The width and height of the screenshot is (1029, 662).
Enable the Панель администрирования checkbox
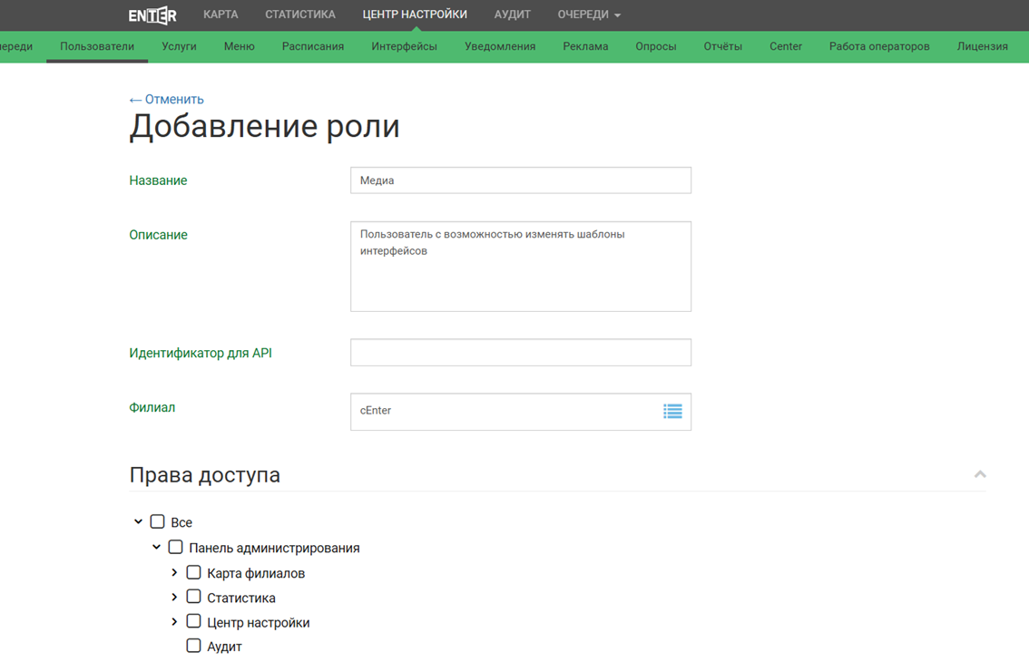pyautogui.click(x=176, y=548)
